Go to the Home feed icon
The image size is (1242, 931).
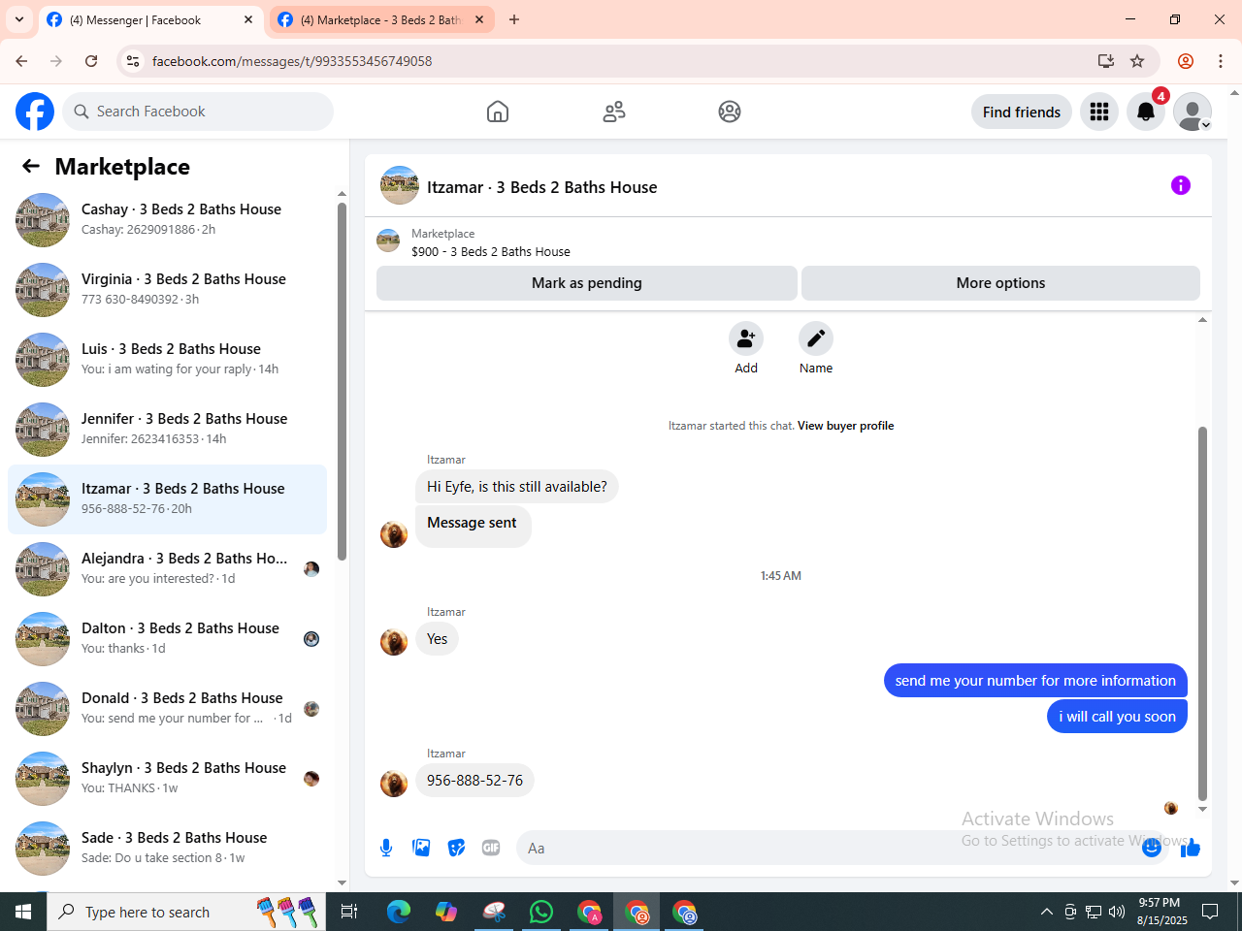498,112
